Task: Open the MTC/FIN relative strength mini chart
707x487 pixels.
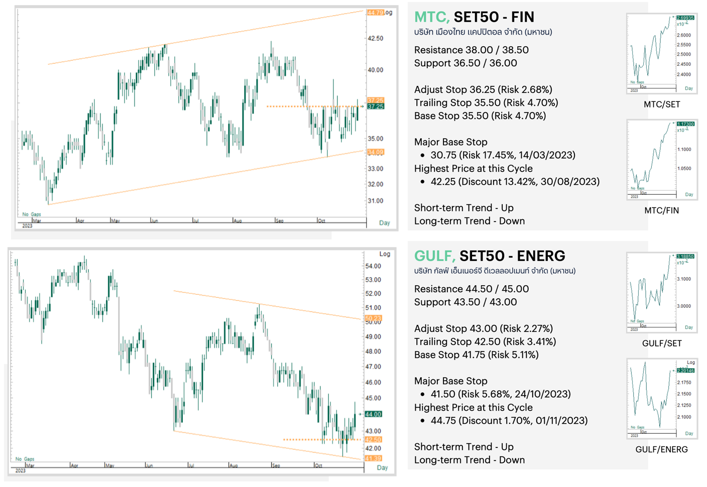Action: 662,160
